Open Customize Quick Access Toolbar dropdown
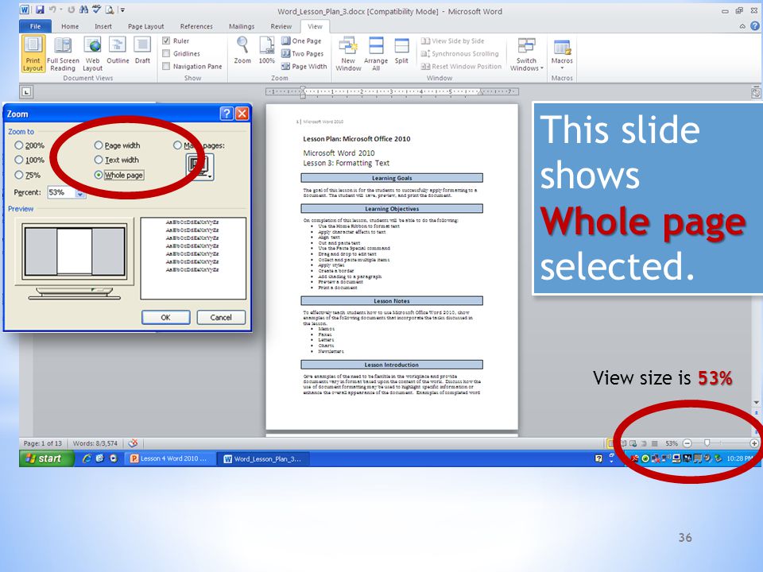Screen dimensions: 763x572 coord(123,10)
